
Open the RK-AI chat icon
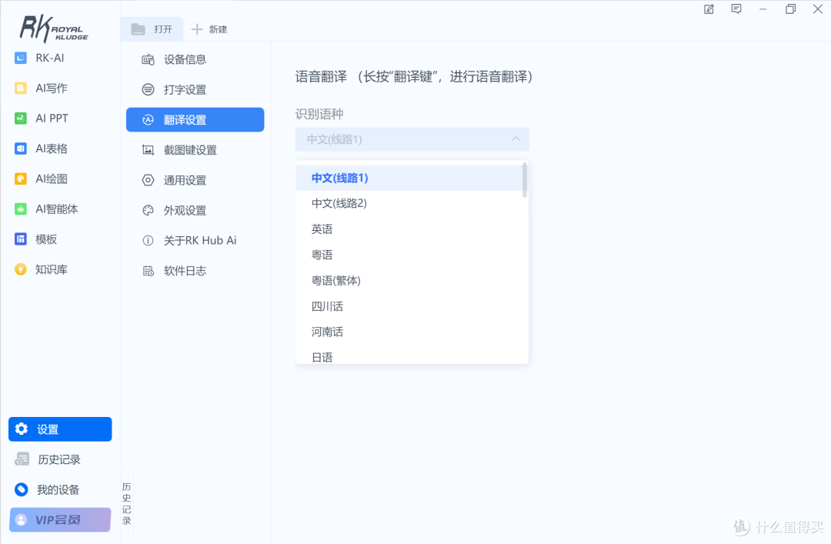(20, 58)
